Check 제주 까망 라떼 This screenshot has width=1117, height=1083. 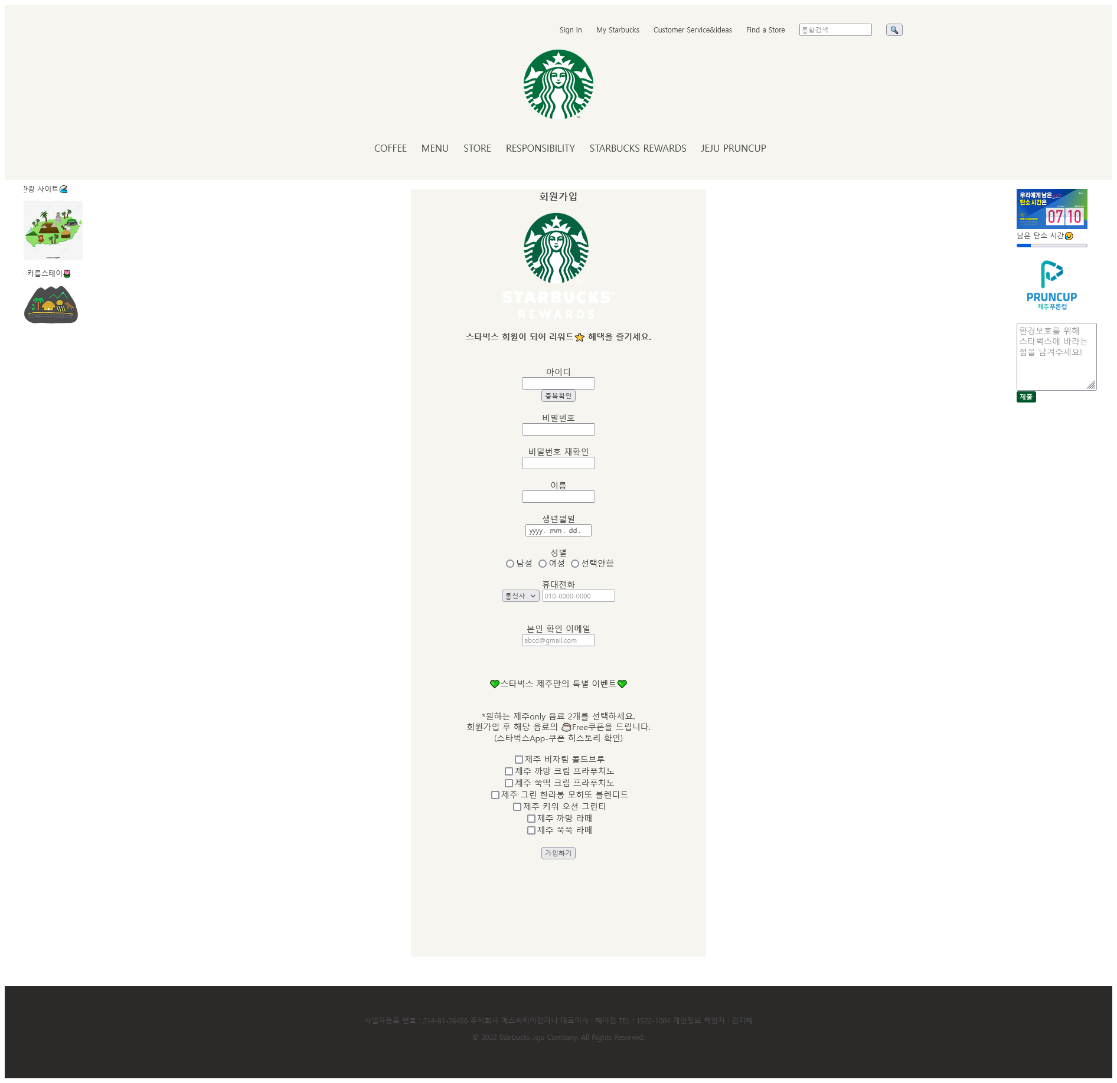531,819
